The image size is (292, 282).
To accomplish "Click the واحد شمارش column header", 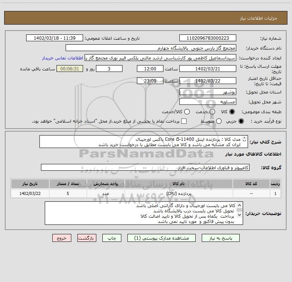I will (105, 184).
